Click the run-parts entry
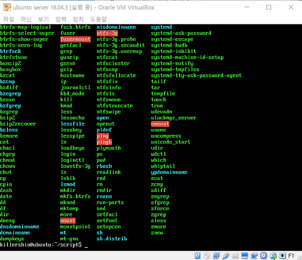This screenshot has height=260, width=302. 110,202
